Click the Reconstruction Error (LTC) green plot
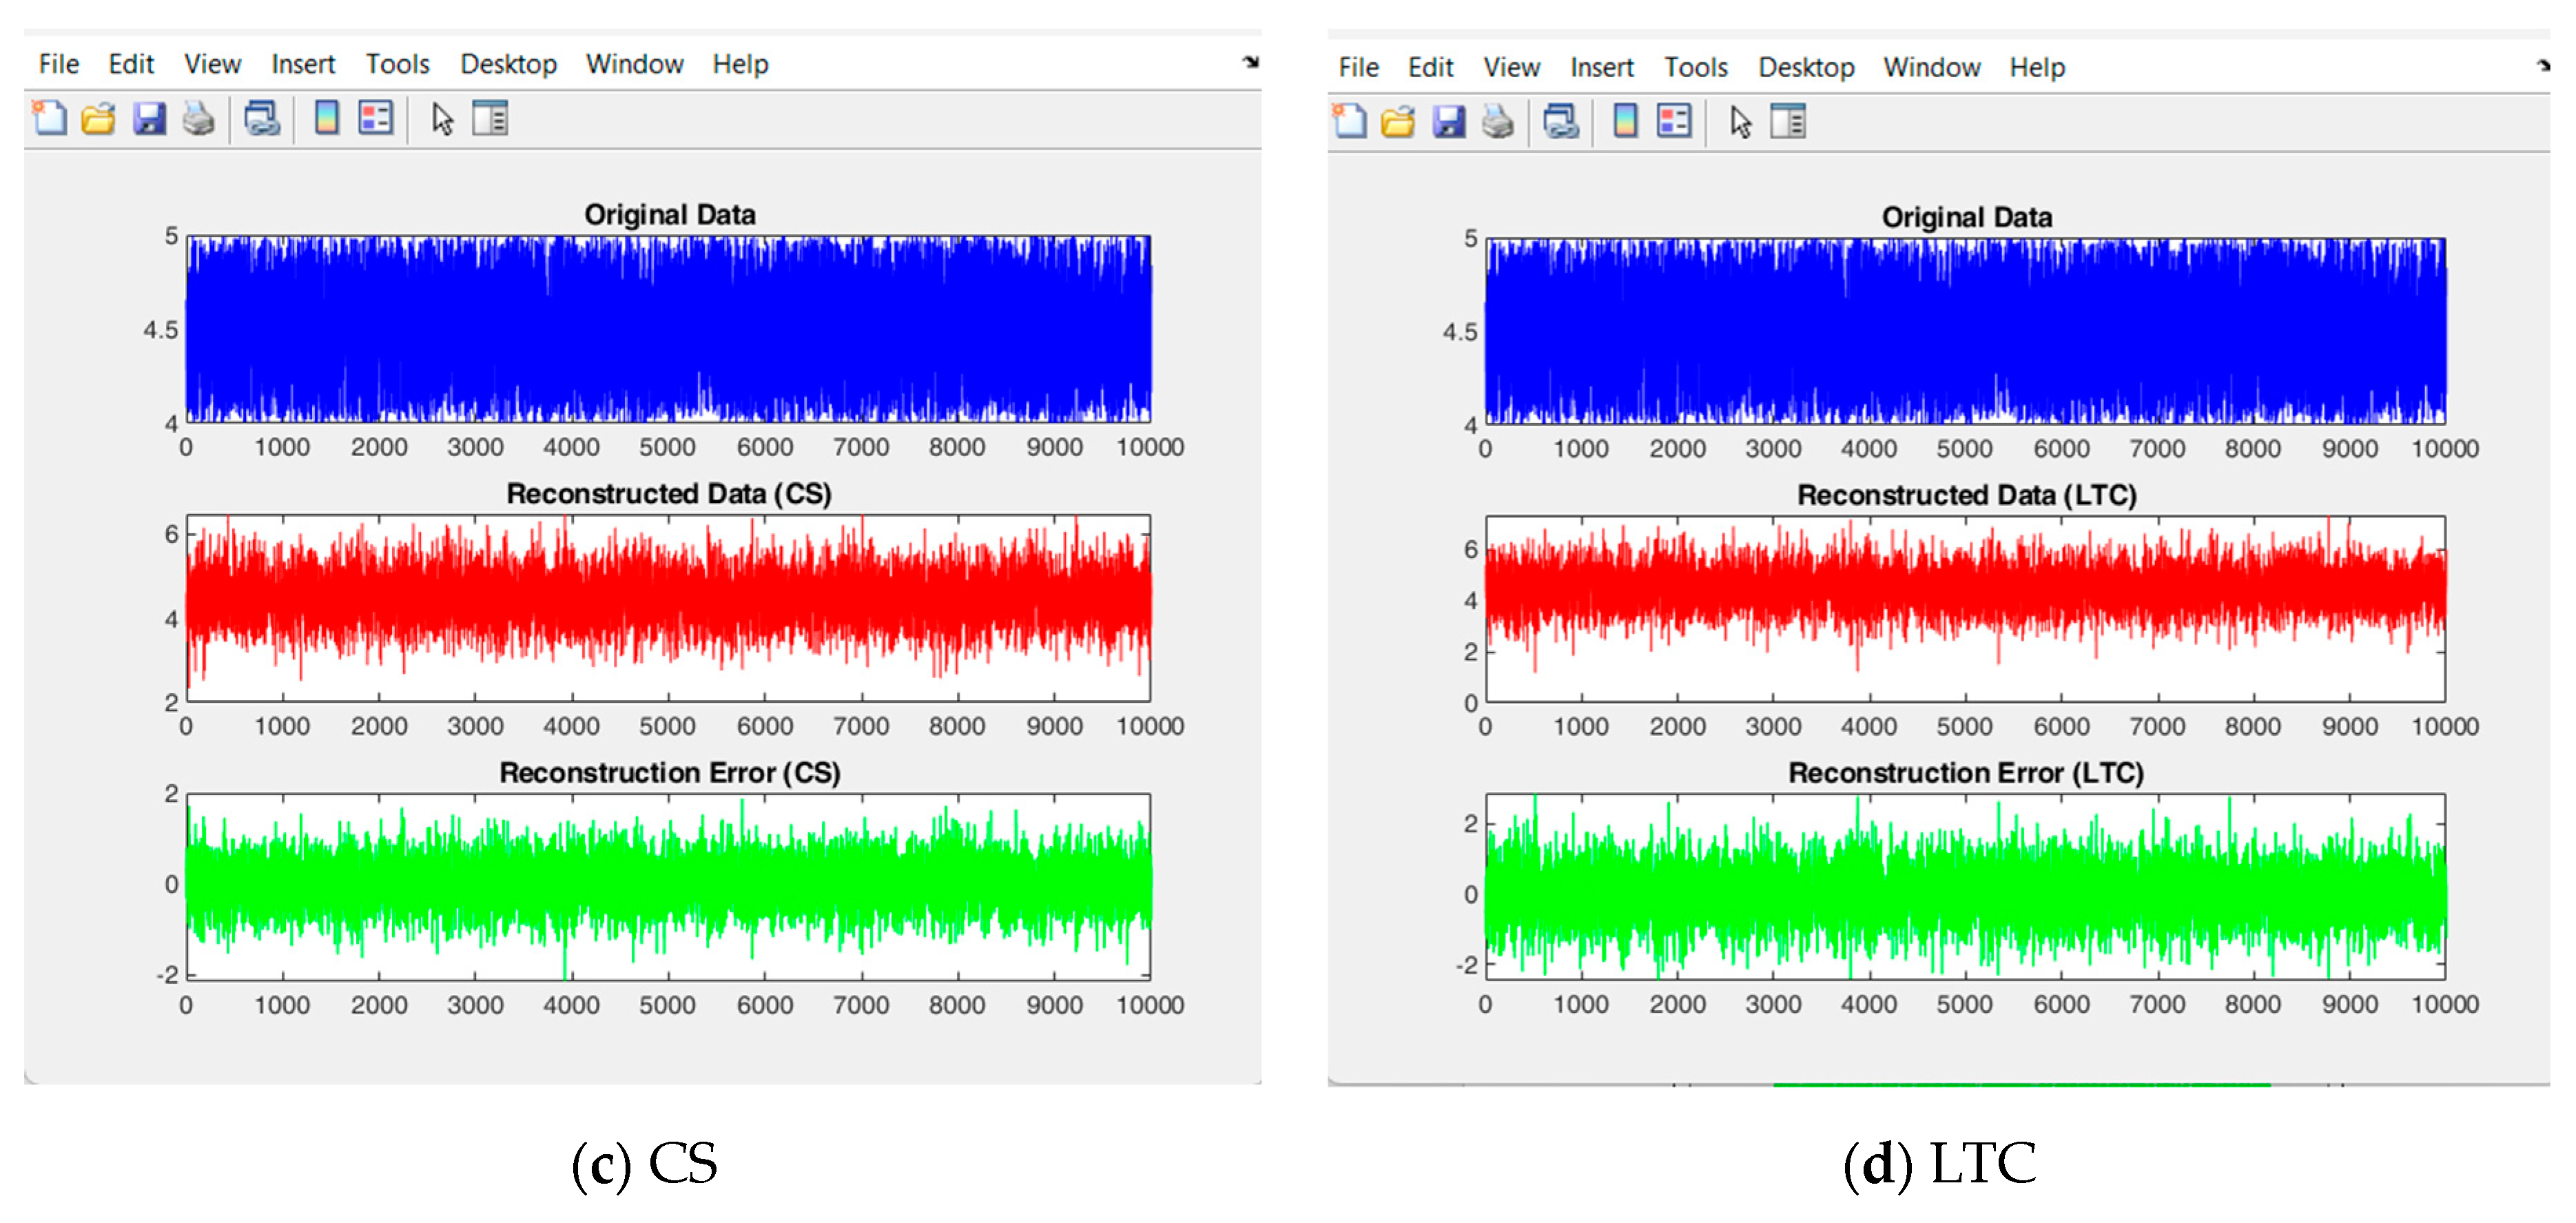Viewport: 2576px width, 1223px height. [x=1965, y=890]
